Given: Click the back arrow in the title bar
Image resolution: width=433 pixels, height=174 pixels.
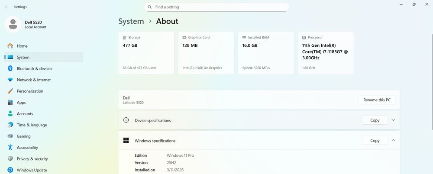Looking at the screenshot, I should [6, 7].
